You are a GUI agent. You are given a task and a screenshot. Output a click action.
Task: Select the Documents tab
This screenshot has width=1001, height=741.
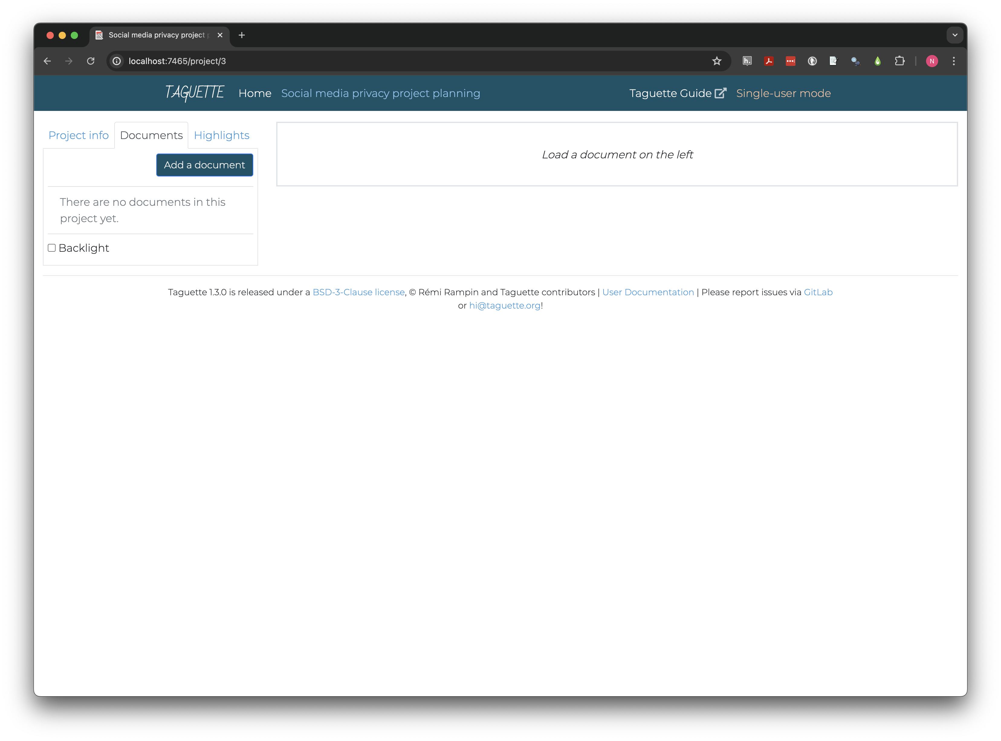(151, 135)
